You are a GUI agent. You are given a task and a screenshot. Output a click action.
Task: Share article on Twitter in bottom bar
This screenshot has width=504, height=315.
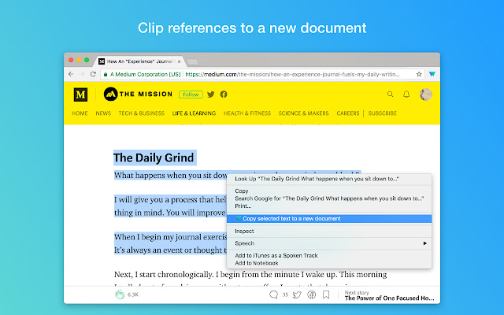(x=297, y=295)
